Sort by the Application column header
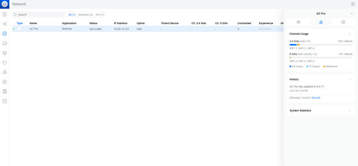358x166 pixels. pos(69,23)
